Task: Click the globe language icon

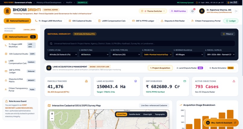Action: tap(229, 3)
